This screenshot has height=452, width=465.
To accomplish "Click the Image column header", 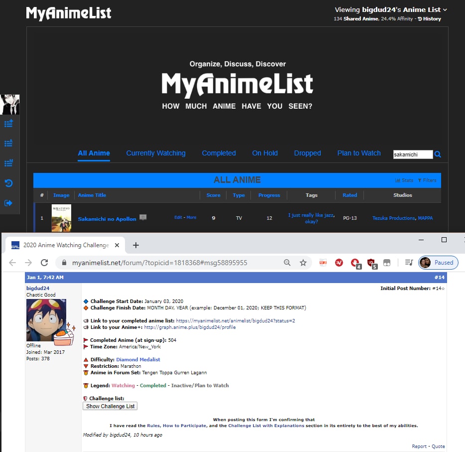I will (61, 195).
